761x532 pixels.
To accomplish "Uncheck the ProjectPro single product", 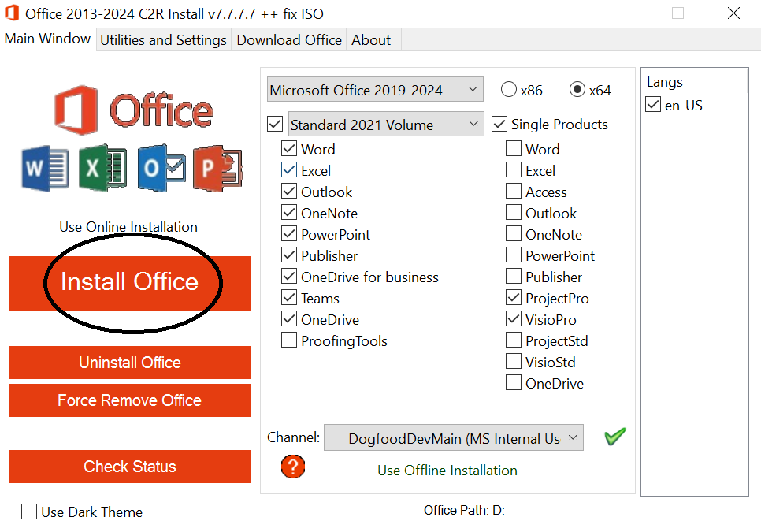I will point(514,297).
